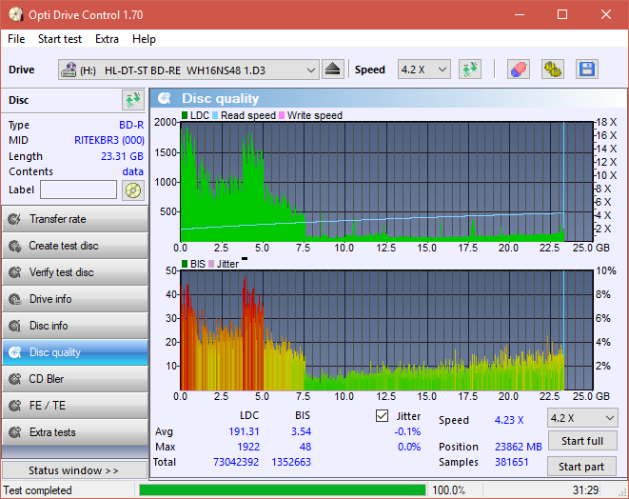Click the elapsed time 31:29
629x499 pixels.
click(x=585, y=490)
